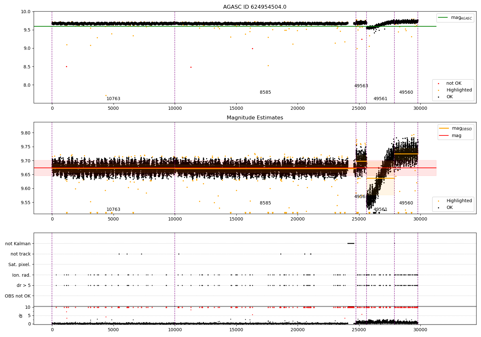Click the 'mag' red line legend entry
The width and height of the screenshot is (481, 337).
point(444,136)
